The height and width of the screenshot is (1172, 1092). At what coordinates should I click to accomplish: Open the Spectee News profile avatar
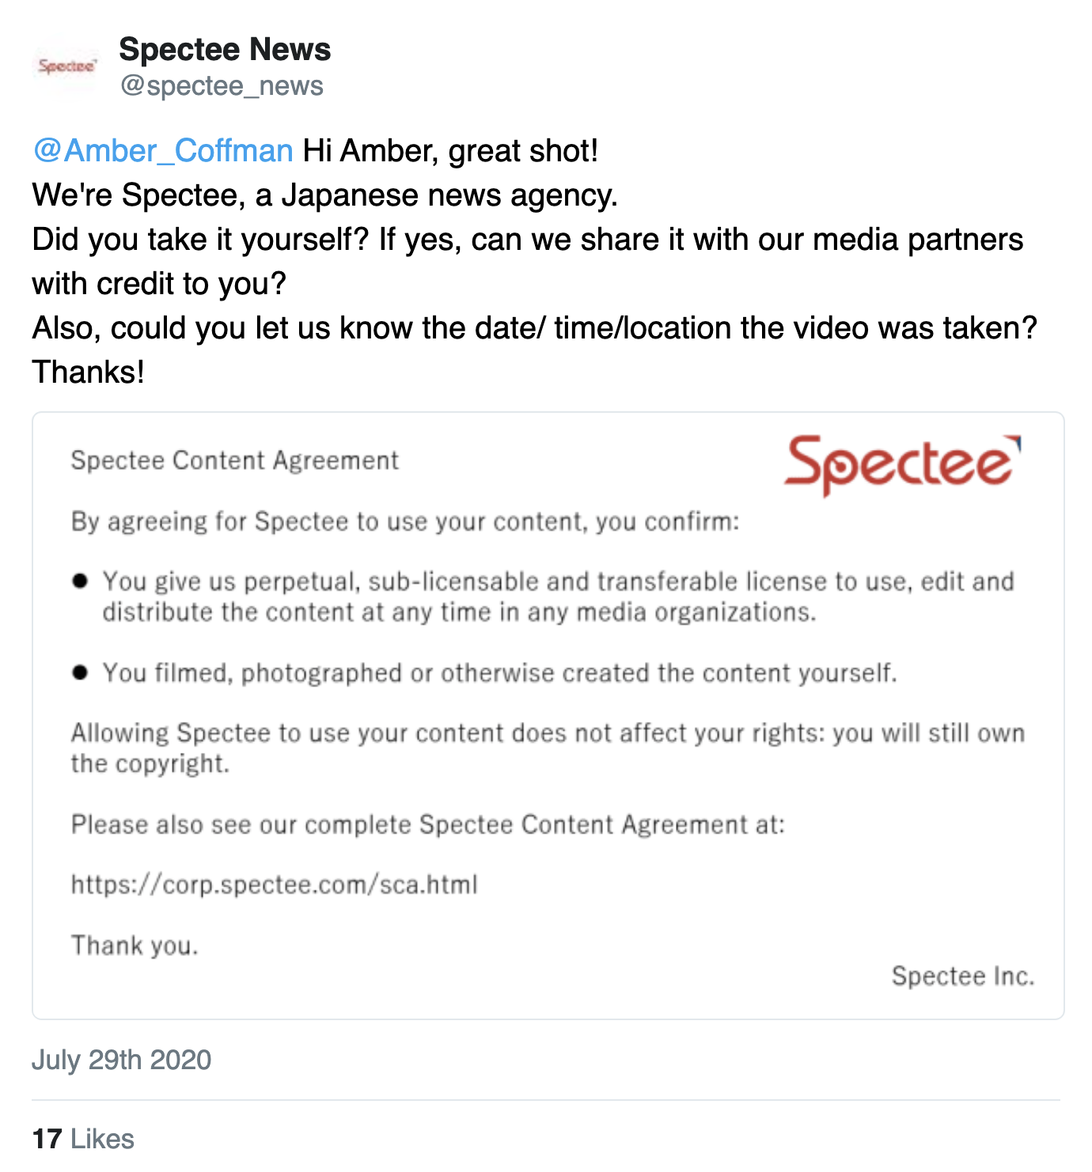(x=66, y=66)
